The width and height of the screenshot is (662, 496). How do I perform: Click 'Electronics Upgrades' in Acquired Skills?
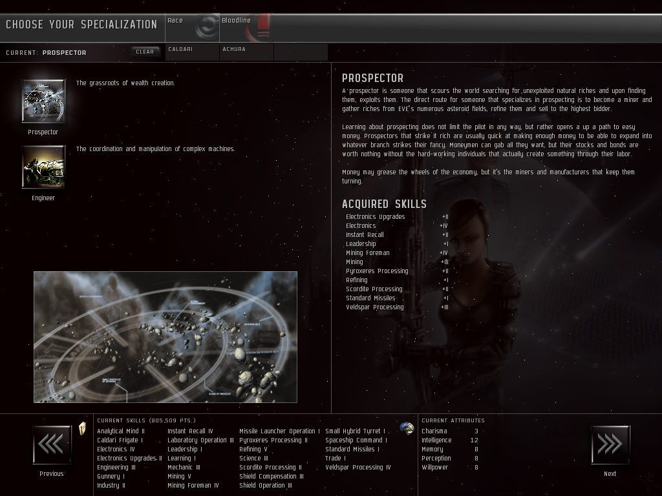(x=376, y=217)
